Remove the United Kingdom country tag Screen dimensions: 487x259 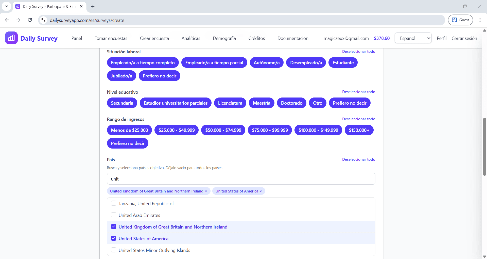[206, 191]
